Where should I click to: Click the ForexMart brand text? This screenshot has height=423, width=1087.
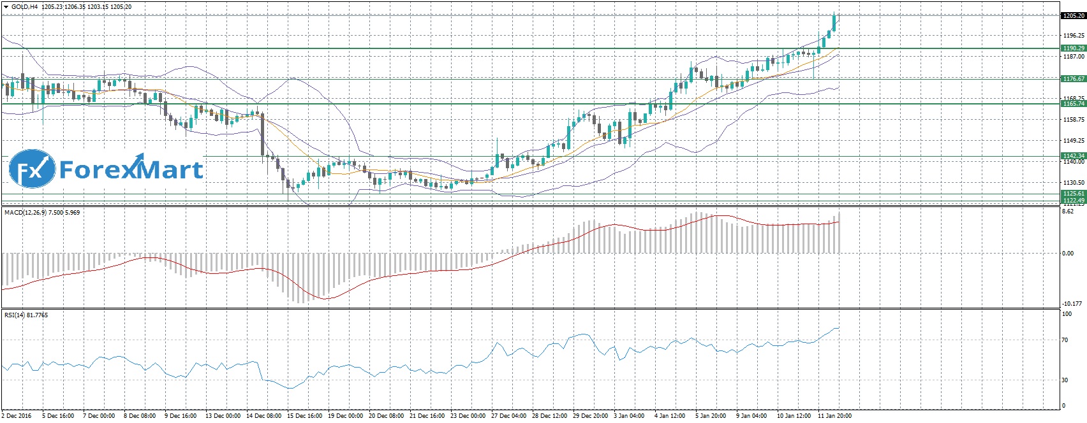pos(131,170)
